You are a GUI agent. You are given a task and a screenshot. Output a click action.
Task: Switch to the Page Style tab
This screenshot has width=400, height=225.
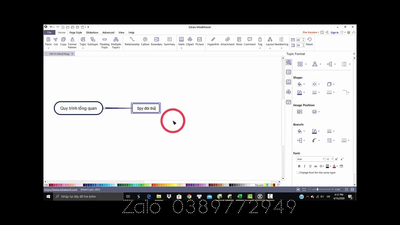click(x=76, y=32)
